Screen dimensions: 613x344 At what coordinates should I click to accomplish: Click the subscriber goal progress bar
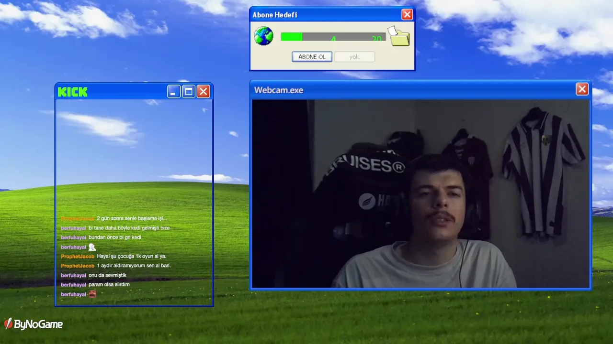pos(333,37)
